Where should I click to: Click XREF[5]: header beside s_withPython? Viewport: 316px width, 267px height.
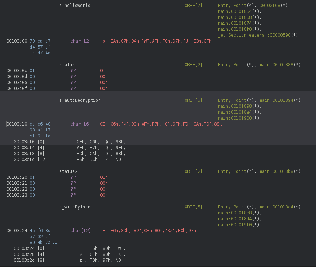coord(195,207)
